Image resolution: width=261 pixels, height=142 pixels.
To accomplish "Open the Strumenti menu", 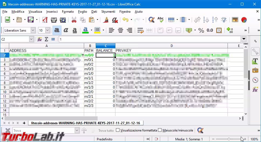I will 108,12.
